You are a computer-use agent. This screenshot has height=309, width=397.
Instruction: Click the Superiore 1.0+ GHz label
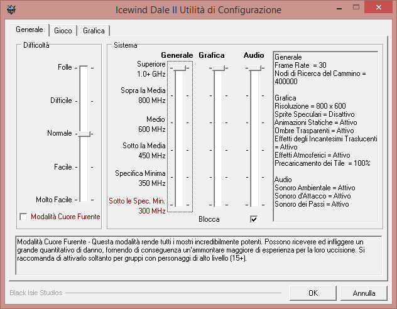151,69
